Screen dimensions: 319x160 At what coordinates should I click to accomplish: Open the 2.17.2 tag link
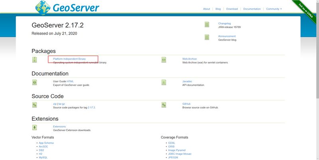tap(92, 108)
